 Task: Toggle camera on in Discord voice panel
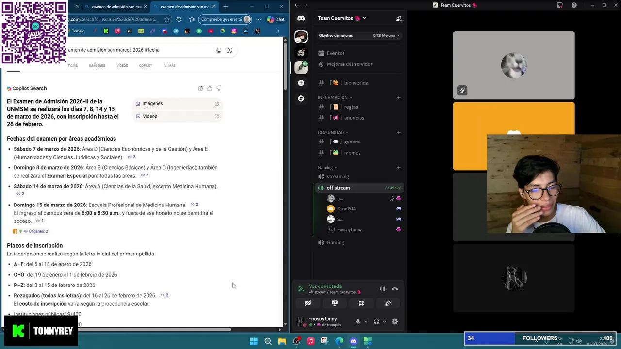[x=308, y=303]
